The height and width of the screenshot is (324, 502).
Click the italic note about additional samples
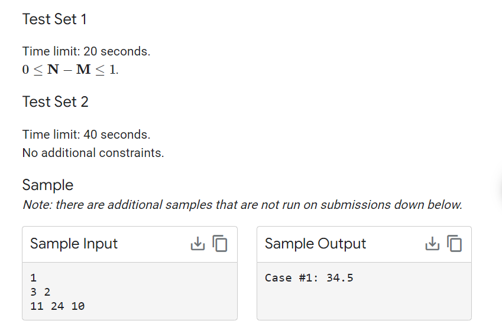[x=242, y=205]
